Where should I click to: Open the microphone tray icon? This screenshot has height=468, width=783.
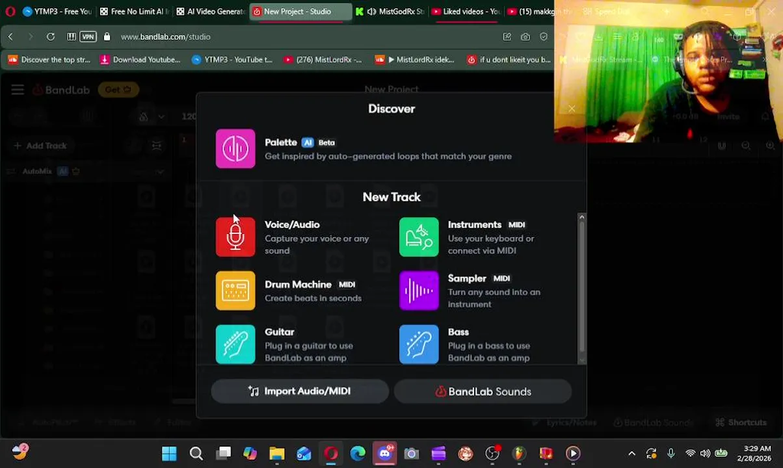pos(670,454)
